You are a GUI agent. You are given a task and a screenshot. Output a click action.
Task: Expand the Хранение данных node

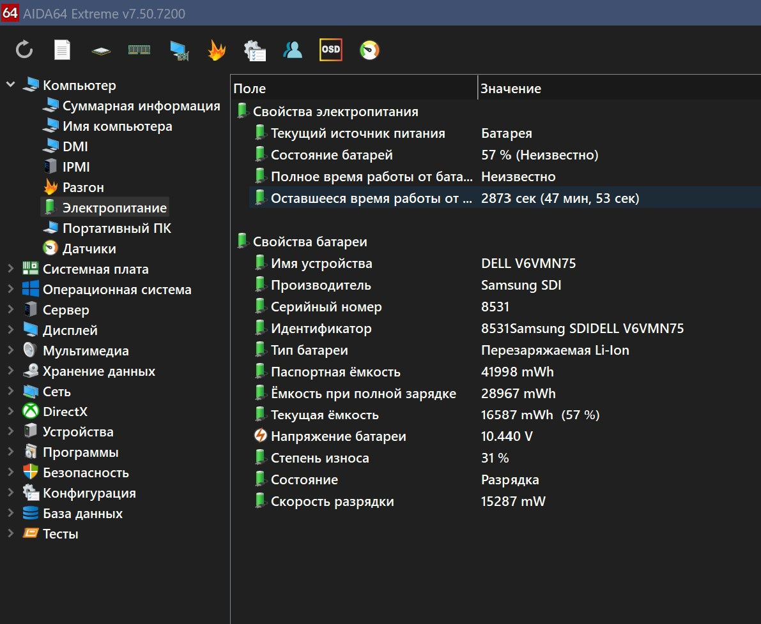(x=10, y=371)
